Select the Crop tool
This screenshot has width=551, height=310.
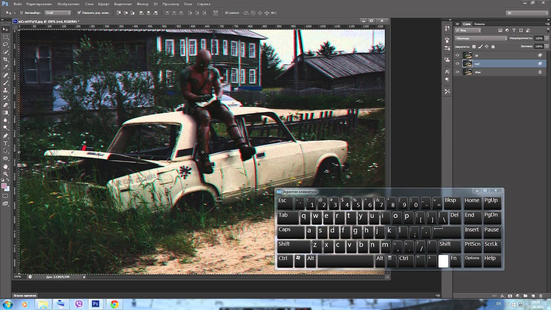6,59
